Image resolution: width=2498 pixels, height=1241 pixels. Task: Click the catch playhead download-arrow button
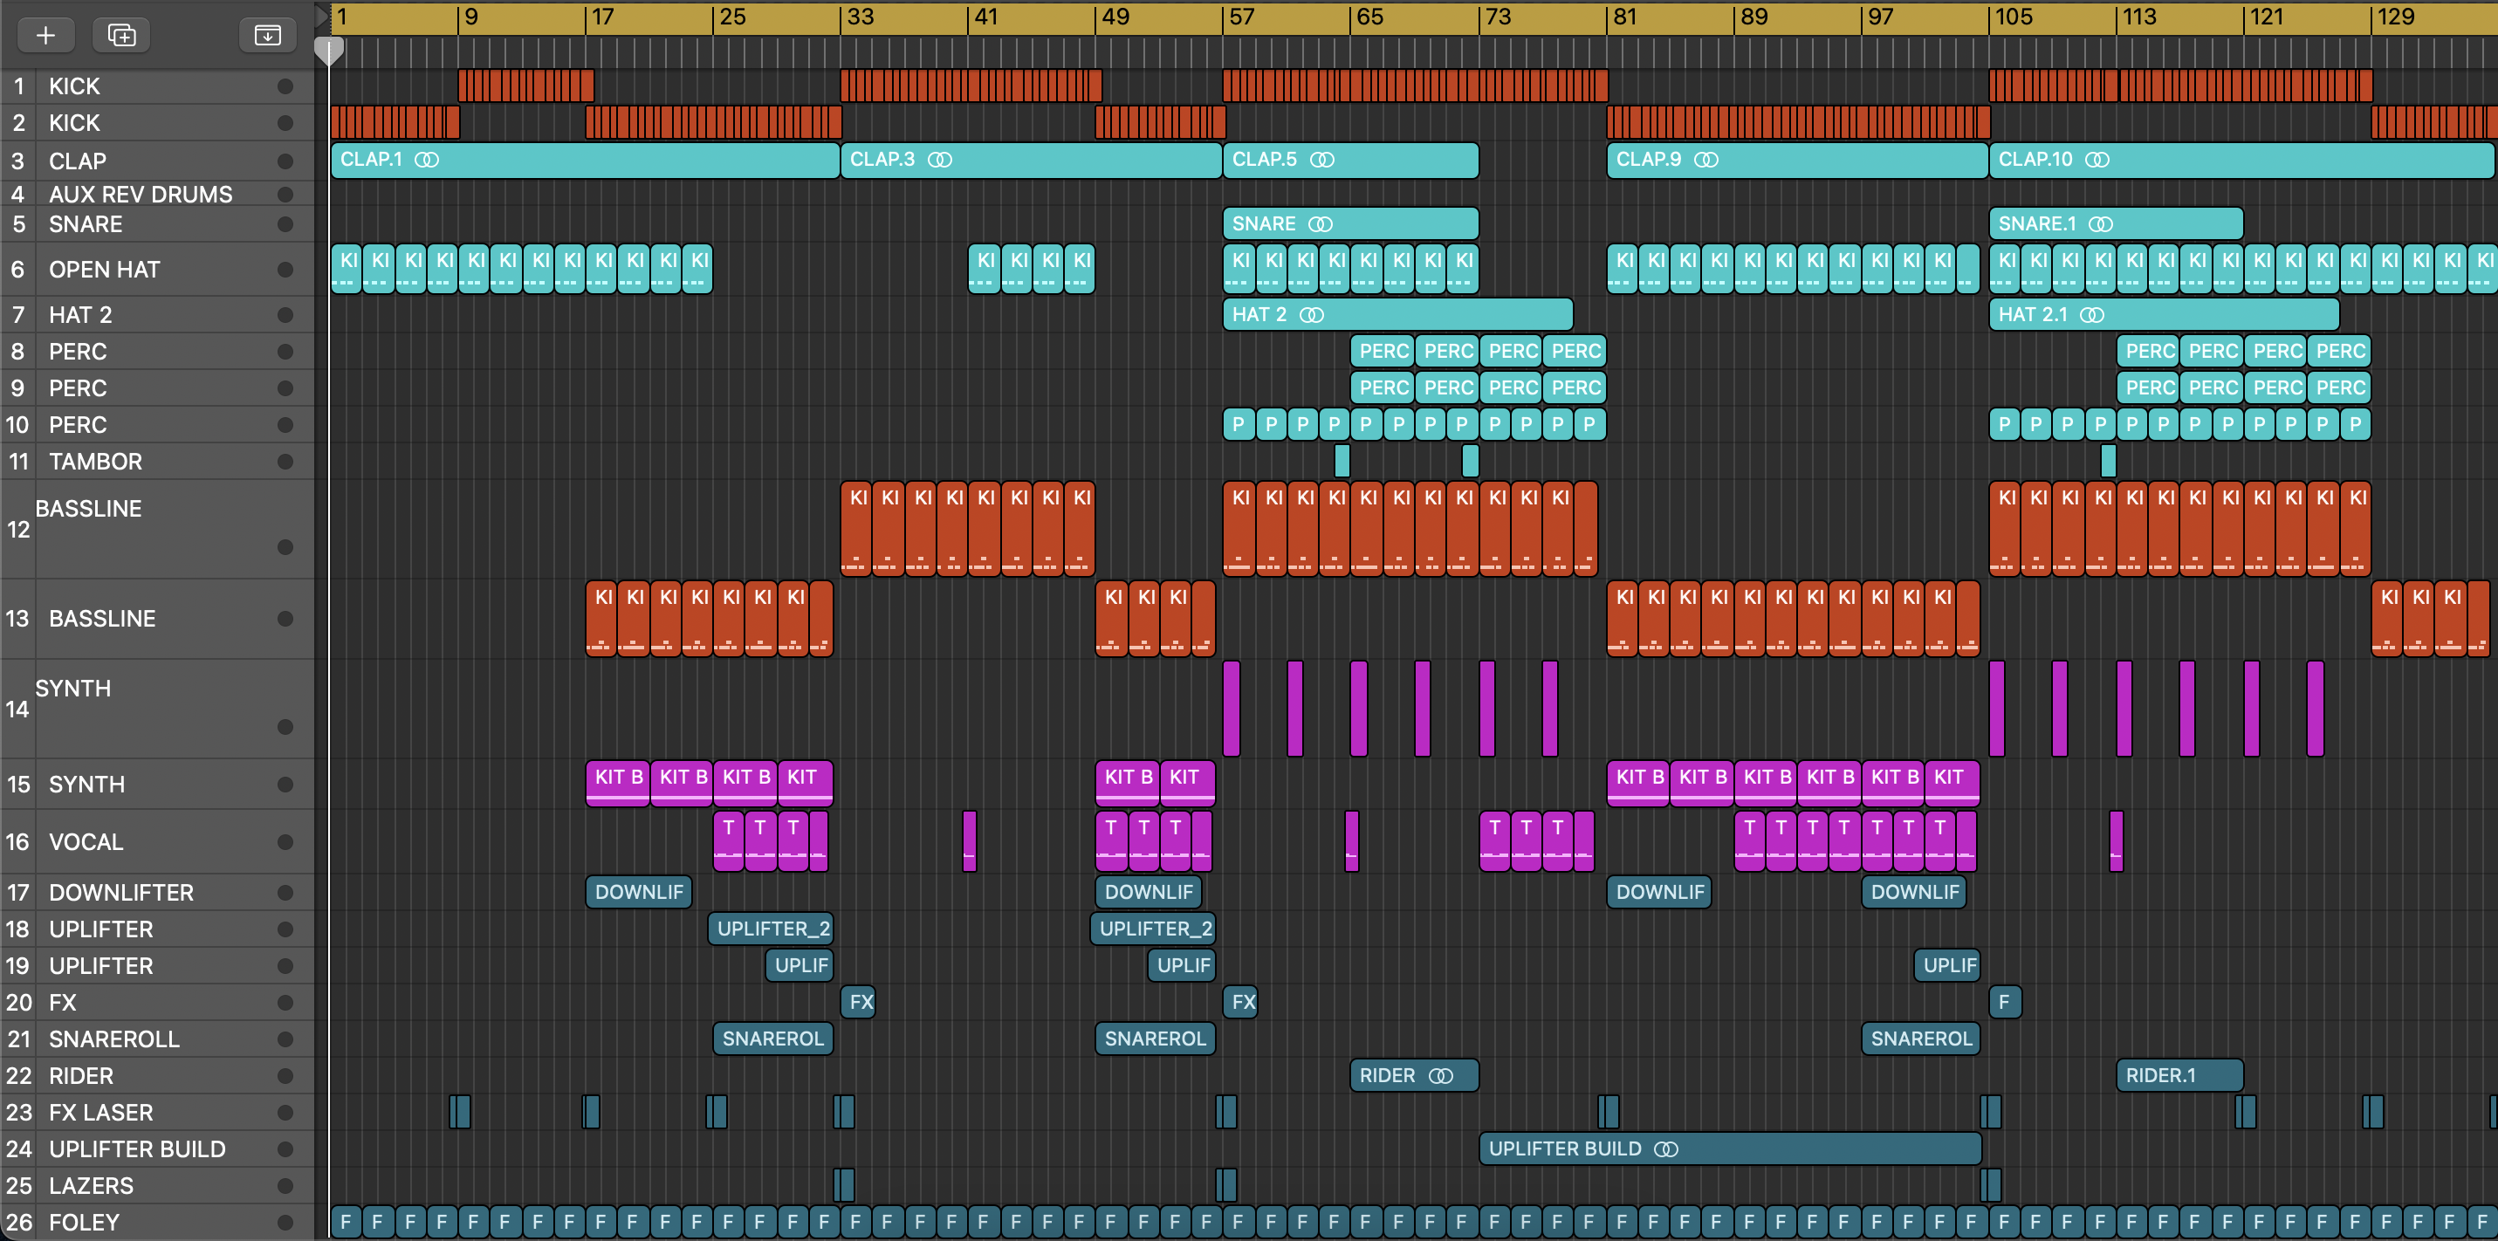267,36
